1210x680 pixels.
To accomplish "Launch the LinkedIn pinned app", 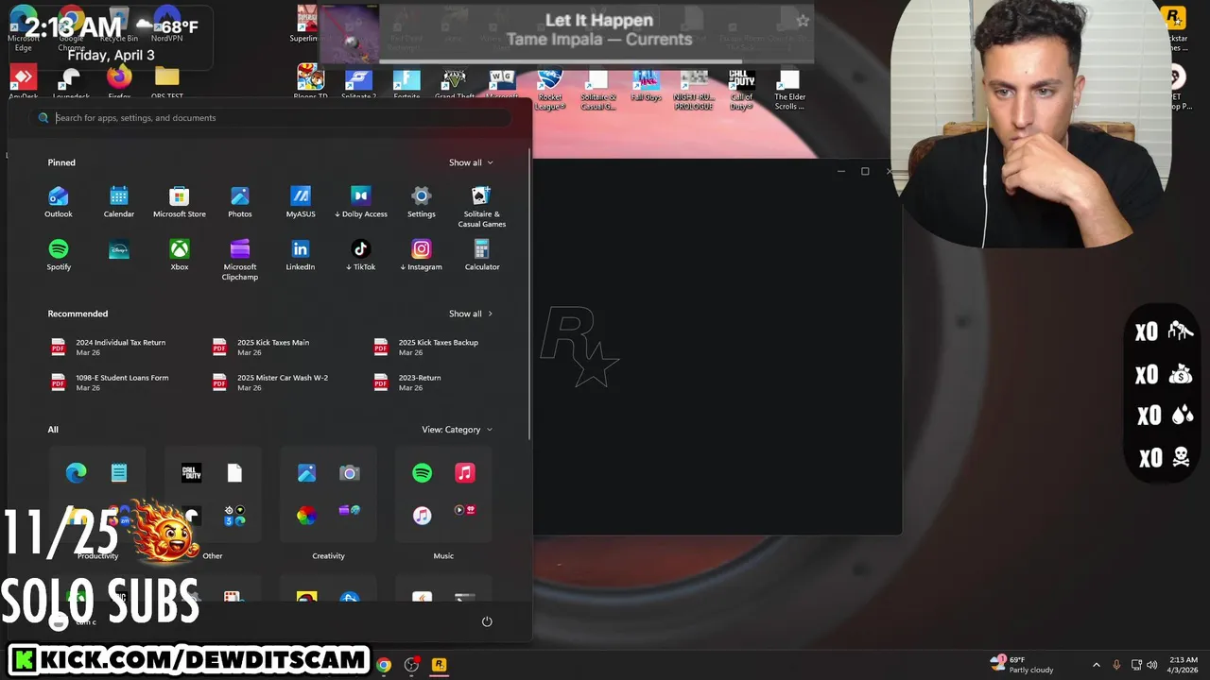I will [x=300, y=255].
